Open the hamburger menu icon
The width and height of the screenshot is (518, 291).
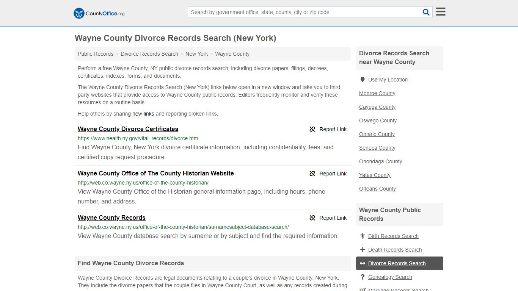tap(441, 12)
